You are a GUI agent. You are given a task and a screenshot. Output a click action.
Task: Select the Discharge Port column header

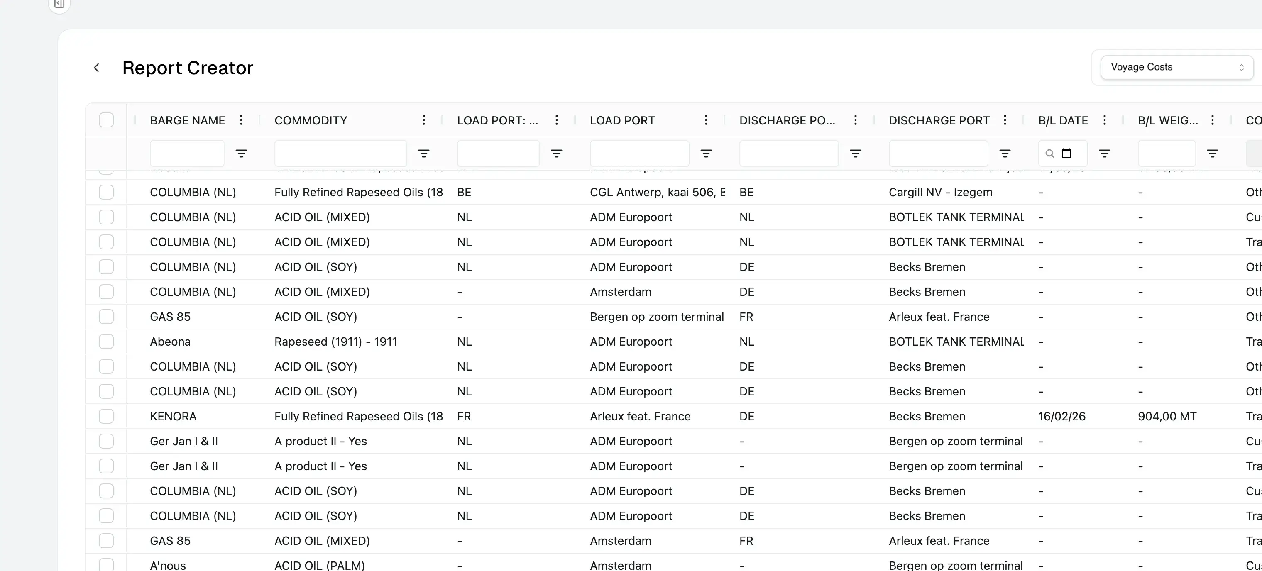(938, 120)
